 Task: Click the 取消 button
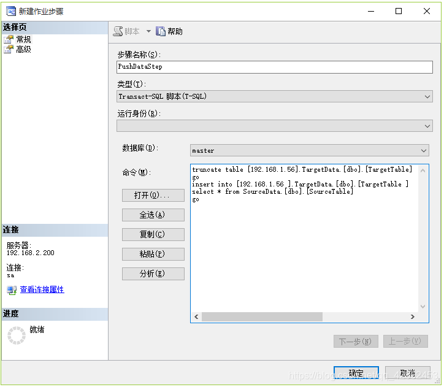pos(408,372)
